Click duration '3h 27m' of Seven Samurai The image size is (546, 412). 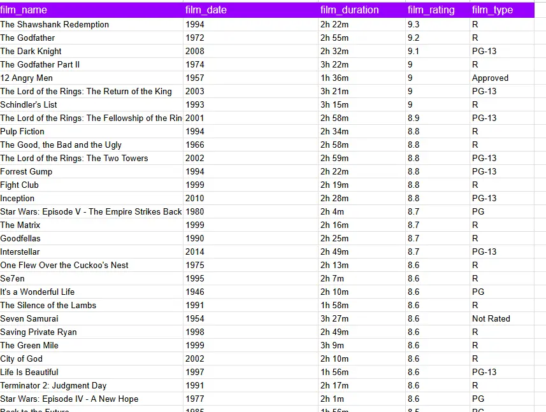[362, 319]
